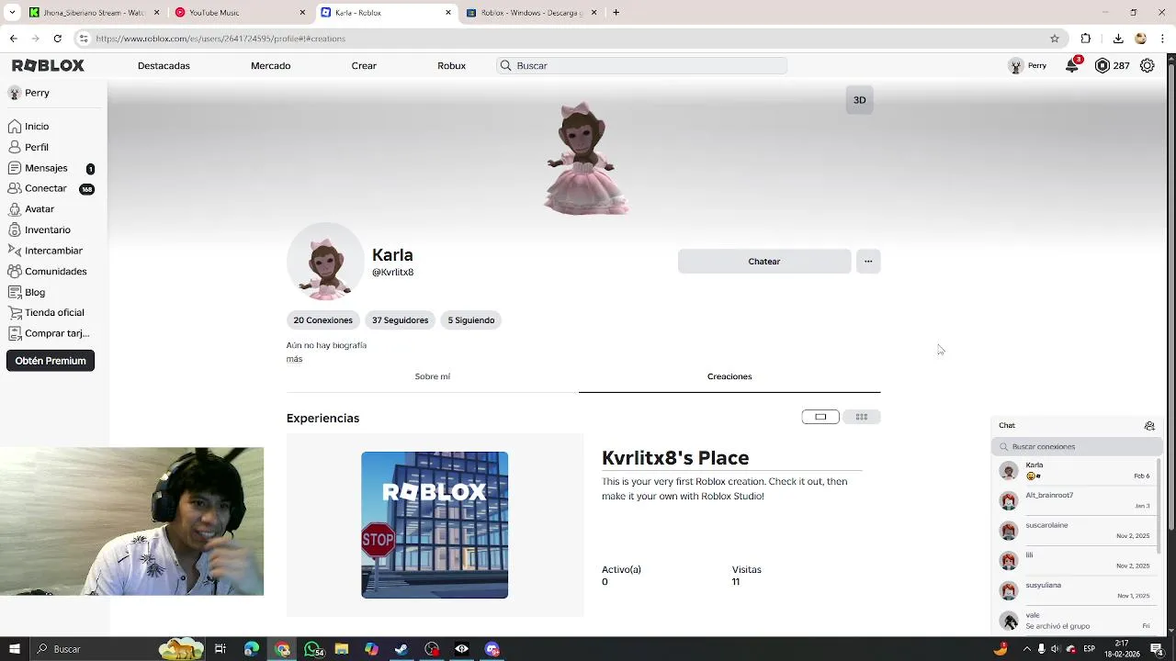Image resolution: width=1176 pixels, height=661 pixels.
Task: View the 37 Seguidores list
Action: pyautogui.click(x=400, y=320)
